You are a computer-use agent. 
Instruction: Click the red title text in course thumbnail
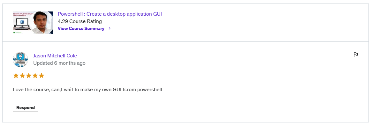click(x=23, y=15)
